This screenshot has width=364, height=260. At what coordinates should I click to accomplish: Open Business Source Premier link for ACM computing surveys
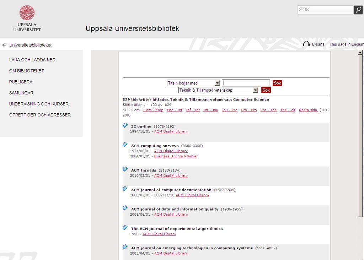click(176, 156)
